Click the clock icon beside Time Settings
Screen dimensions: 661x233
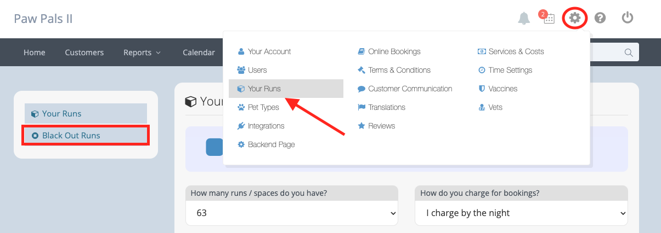pyautogui.click(x=482, y=70)
